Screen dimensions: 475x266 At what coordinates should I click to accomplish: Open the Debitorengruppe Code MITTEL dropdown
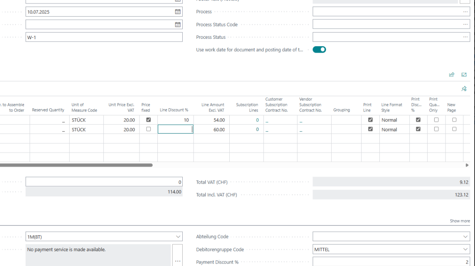pyautogui.click(x=466, y=249)
